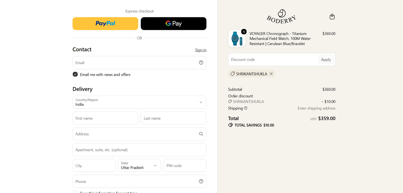Image resolution: width=403 pixels, height=193 pixels.
Task: Click the 'TOTAL SAVINGS $10.00' text
Action: [x=254, y=125]
